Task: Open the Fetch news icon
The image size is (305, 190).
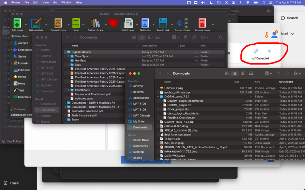Action: (x=128, y=24)
